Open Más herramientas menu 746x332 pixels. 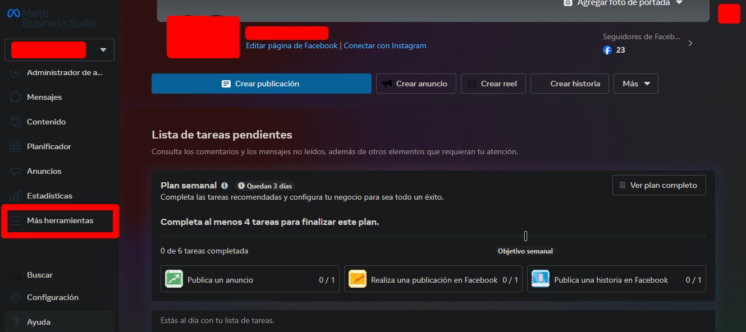click(60, 220)
